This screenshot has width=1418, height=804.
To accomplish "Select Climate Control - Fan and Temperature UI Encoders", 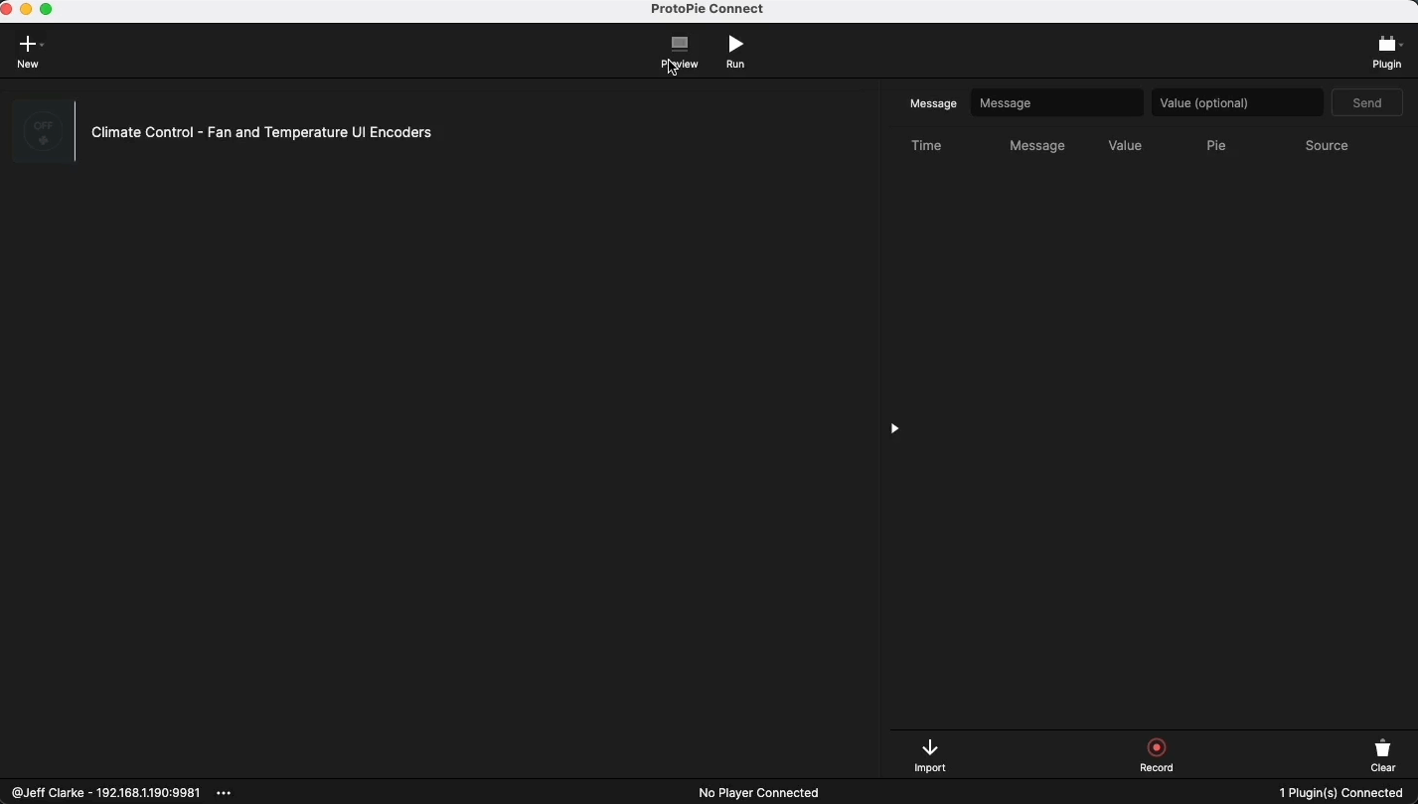I will [261, 132].
